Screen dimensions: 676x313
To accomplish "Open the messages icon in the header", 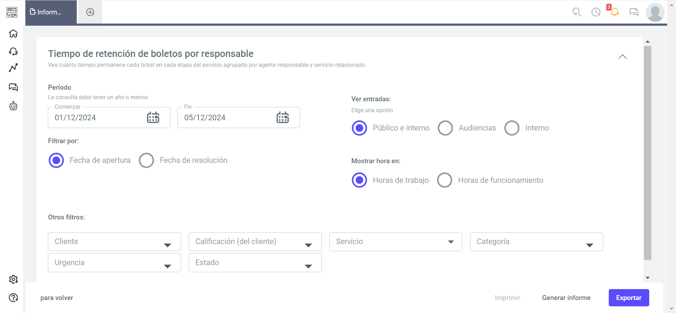I will pyautogui.click(x=634, y=12).
